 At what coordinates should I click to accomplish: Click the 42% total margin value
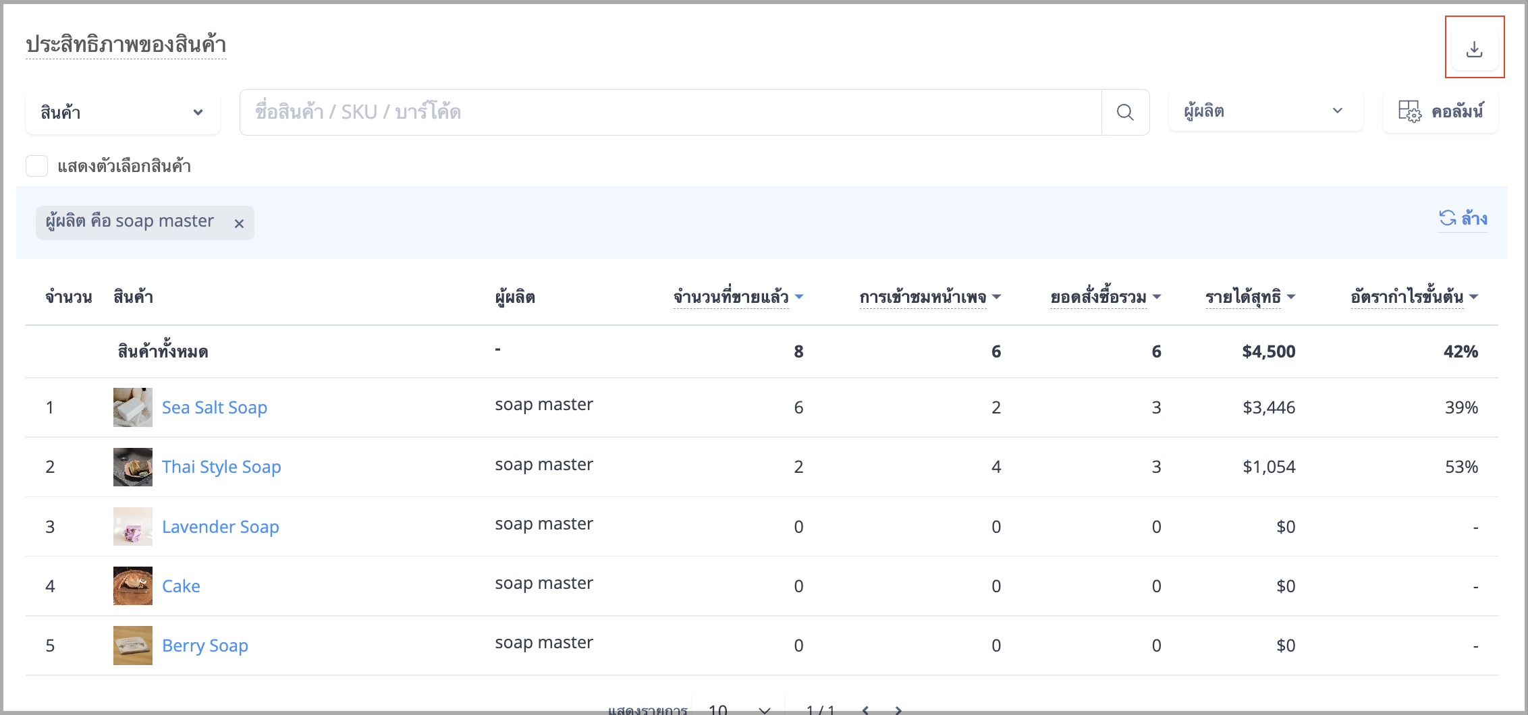1461,351
